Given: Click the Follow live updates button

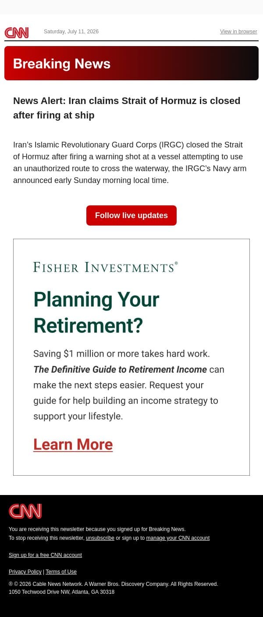Looking at the screenshot, I should tap(131, 215).
